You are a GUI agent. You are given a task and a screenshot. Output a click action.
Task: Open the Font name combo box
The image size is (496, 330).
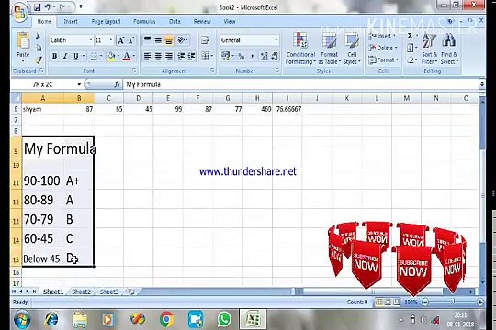click(71, 40)
